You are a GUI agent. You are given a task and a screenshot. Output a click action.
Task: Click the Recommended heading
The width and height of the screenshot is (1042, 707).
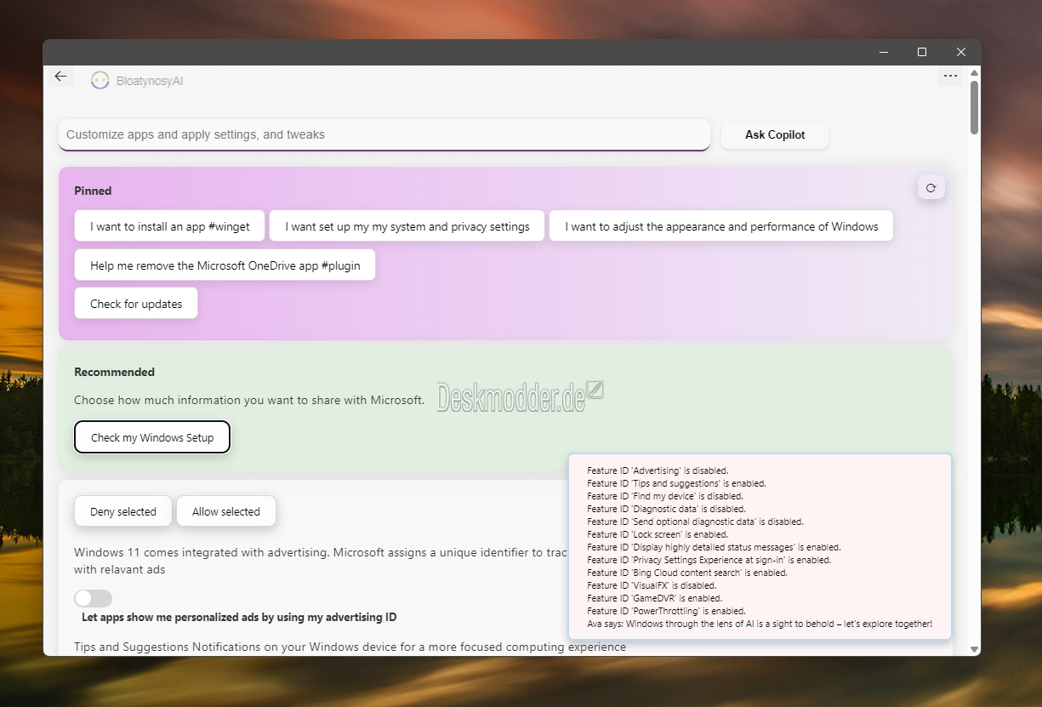click(115, 372)
